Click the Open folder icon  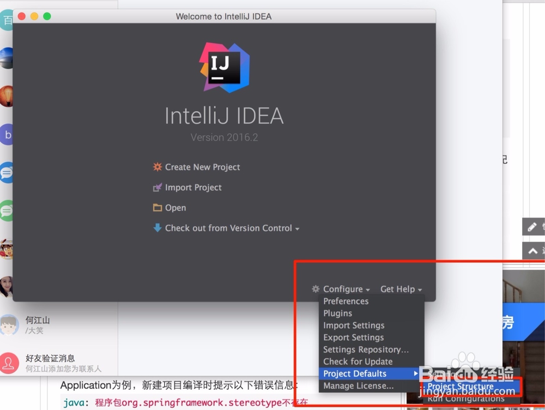(x=158, y=208)
